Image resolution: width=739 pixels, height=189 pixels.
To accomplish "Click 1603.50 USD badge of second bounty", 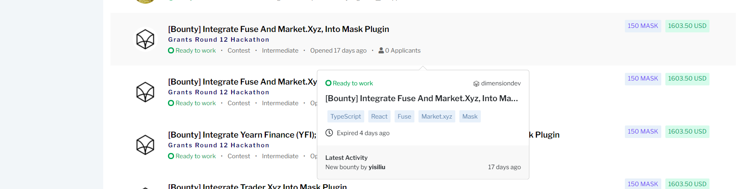I will 687,79.
